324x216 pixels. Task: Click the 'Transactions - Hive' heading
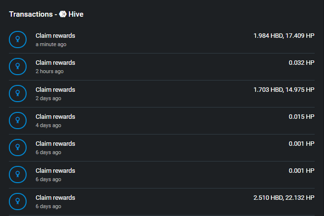pos(46,14)
